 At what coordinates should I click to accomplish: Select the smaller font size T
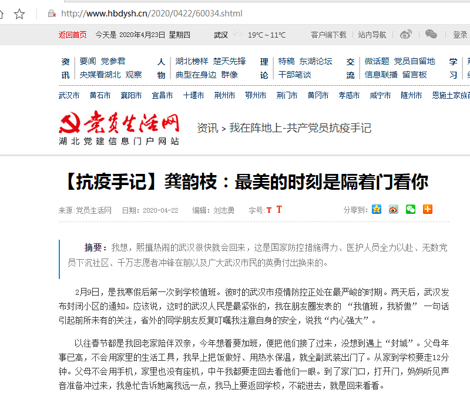tap(269, 210)
